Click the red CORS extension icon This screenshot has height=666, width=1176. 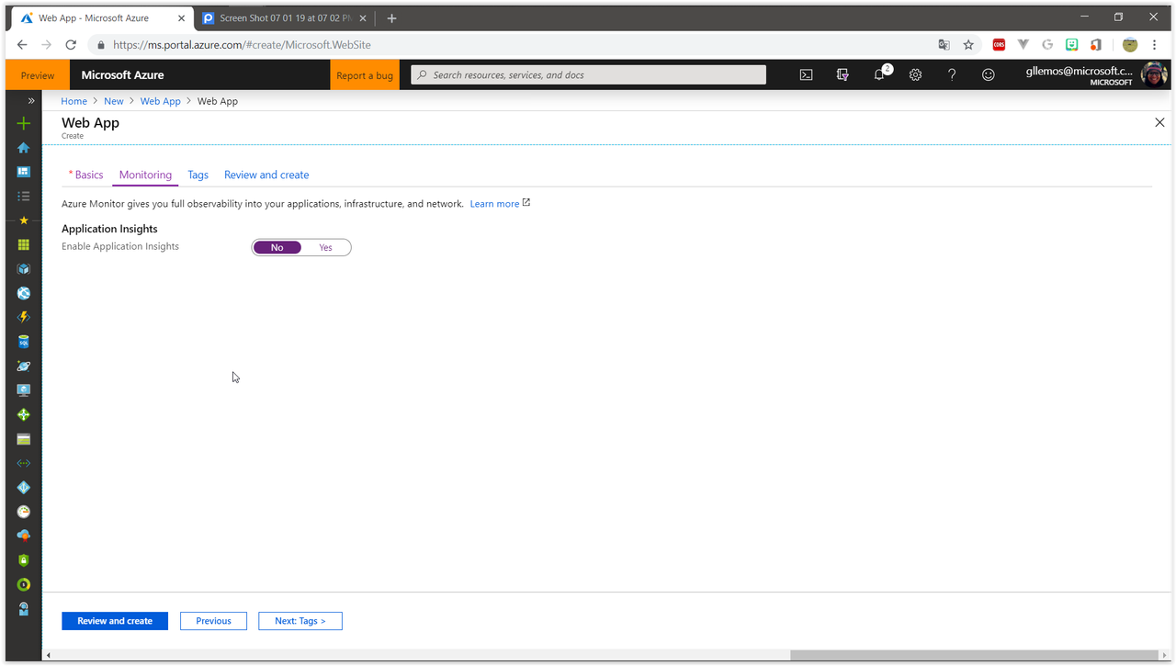tap(999, 44)
